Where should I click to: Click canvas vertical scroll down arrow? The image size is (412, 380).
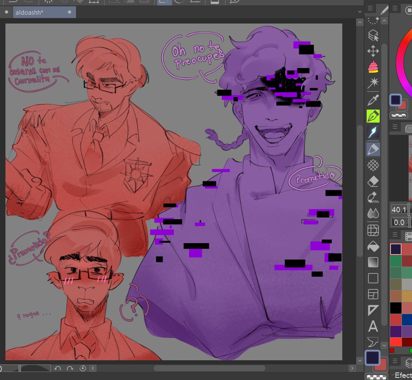click(x=360, y=361)
